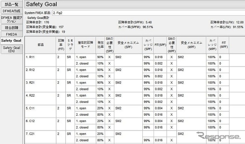Open the Safety Goal (EN) tab
The image size is (245, 144).
tap(11, 49)
